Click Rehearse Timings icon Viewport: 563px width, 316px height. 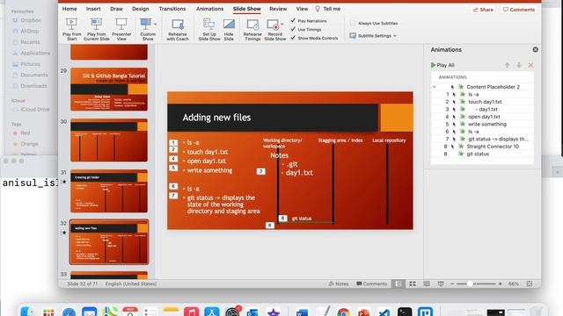point(252,25)
